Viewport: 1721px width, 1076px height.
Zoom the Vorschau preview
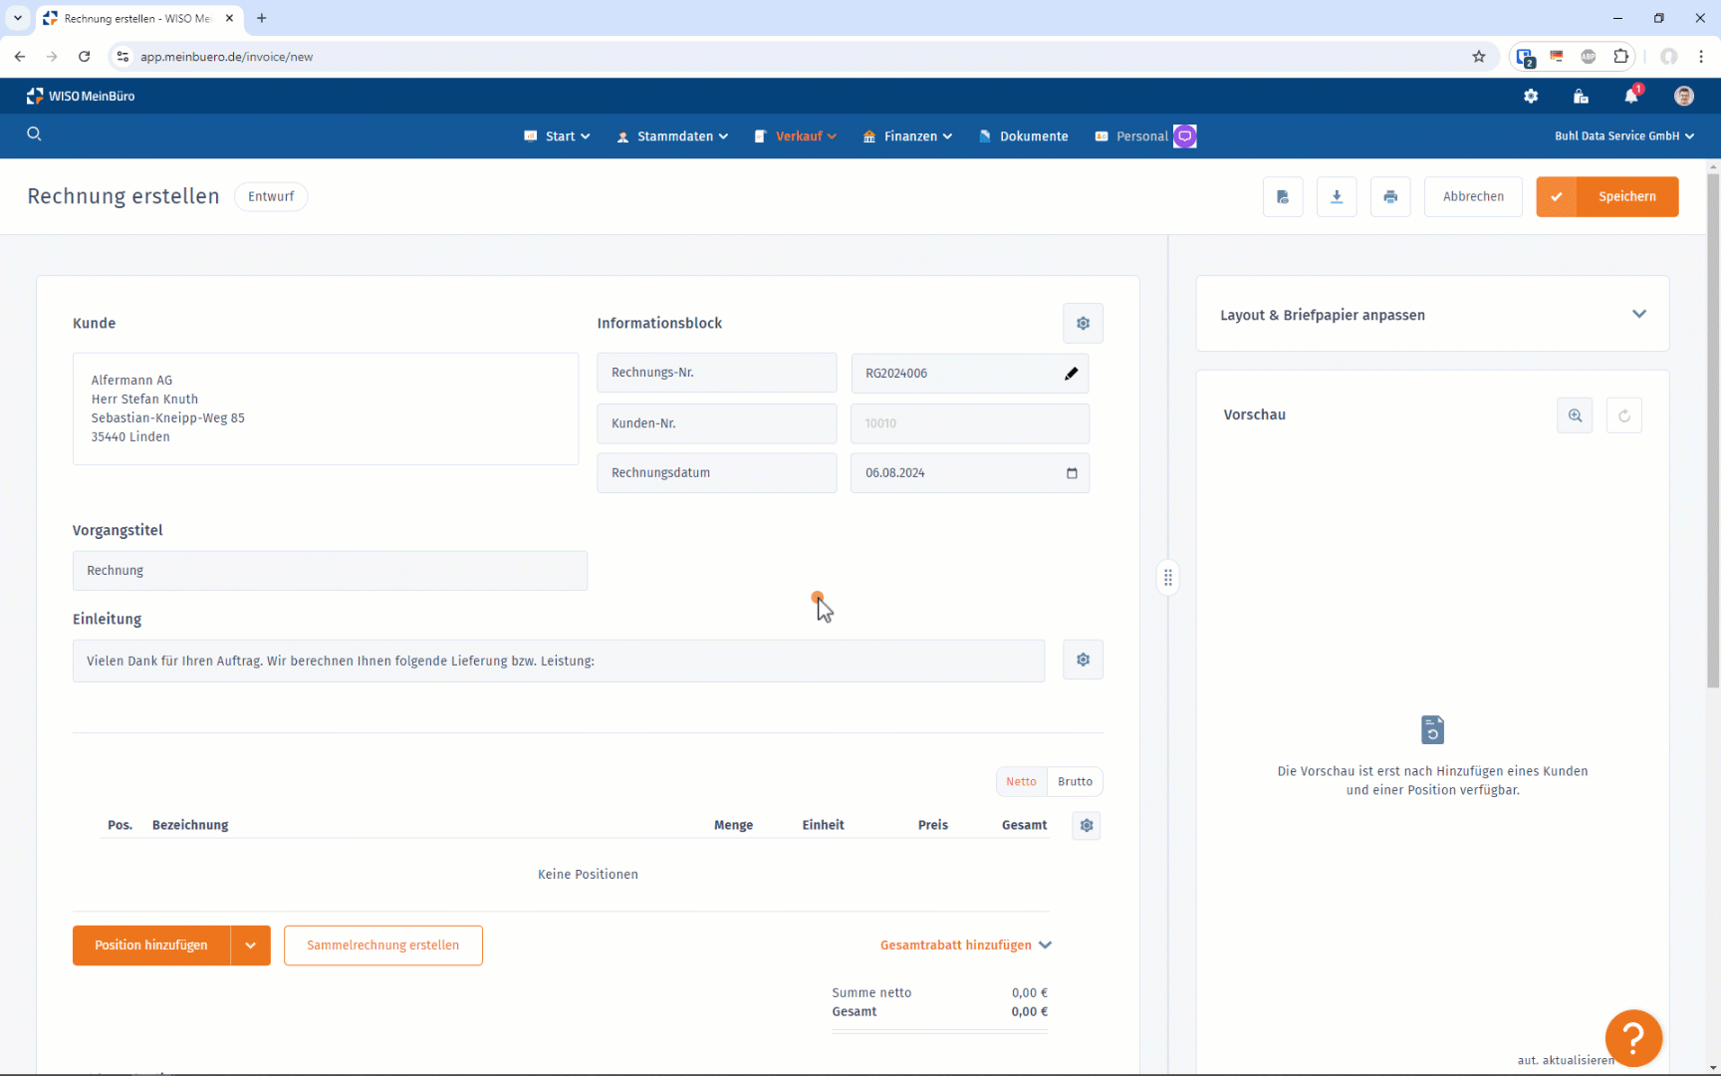(1575, 415)
